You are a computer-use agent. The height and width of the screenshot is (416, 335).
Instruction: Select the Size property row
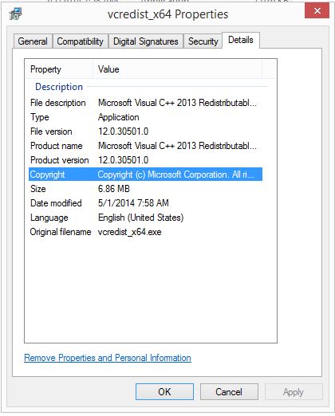pyautogui.click(x=145, y=189)
